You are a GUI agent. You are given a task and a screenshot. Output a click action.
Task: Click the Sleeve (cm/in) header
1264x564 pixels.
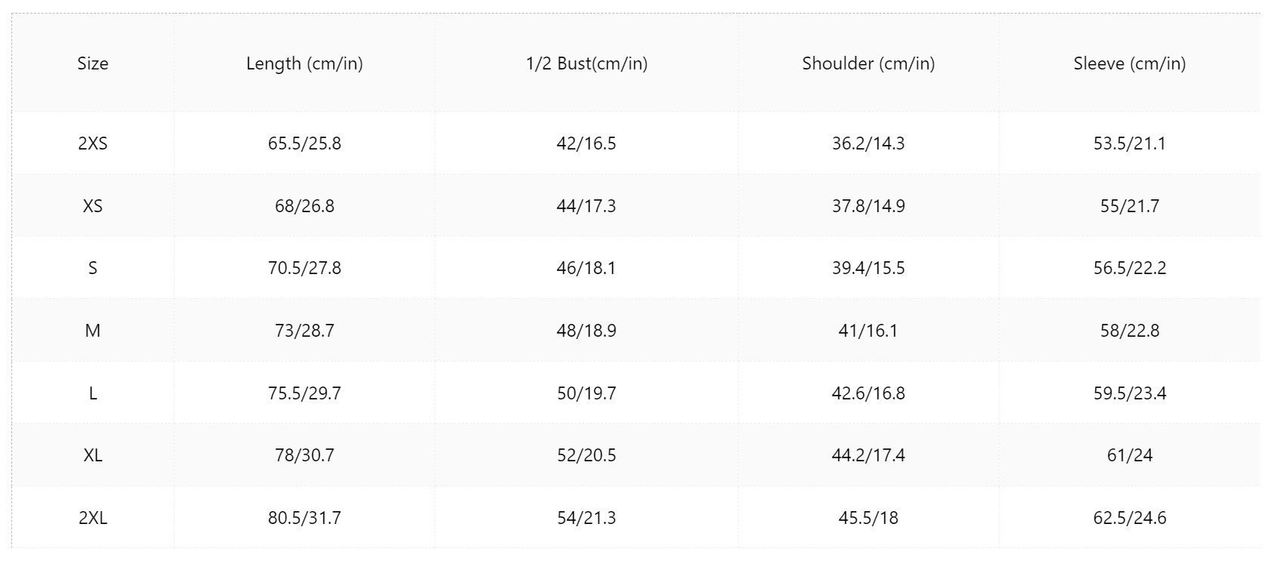click(1129, 64)
